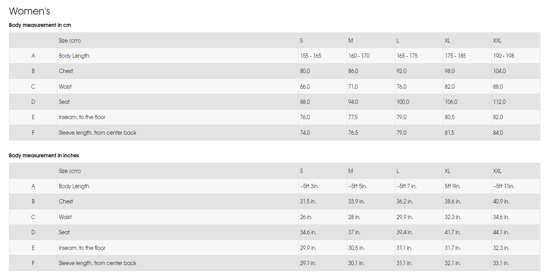Click row letter D in cm table

click(33, 102)
